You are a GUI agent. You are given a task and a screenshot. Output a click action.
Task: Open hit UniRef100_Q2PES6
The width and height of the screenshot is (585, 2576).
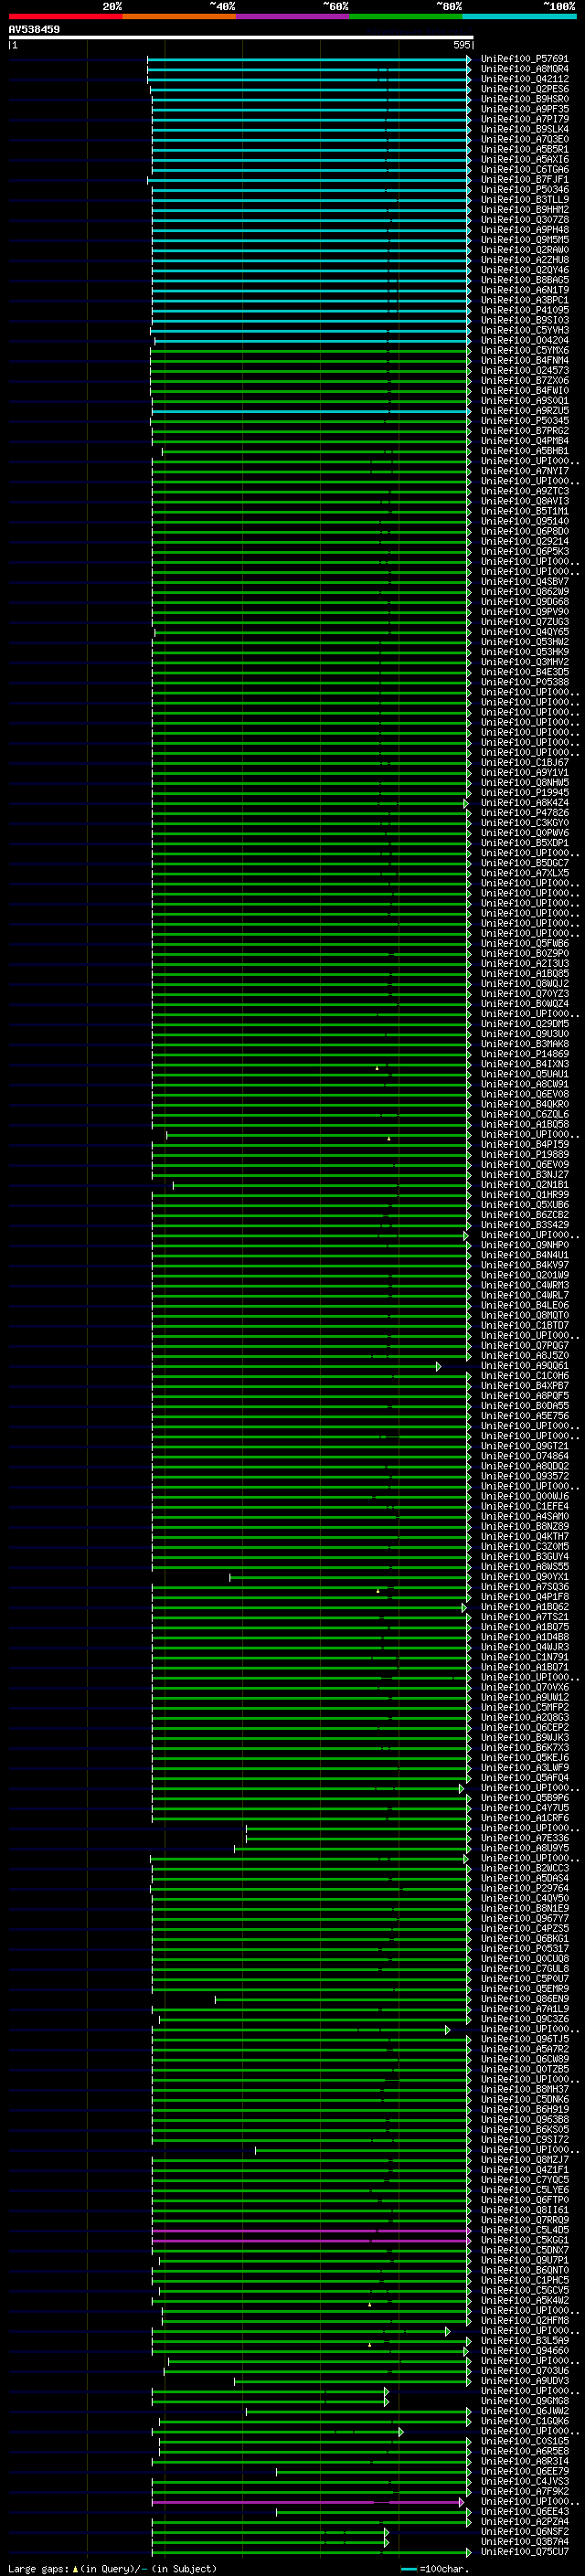pyautogui.click(x=524, y=89)
